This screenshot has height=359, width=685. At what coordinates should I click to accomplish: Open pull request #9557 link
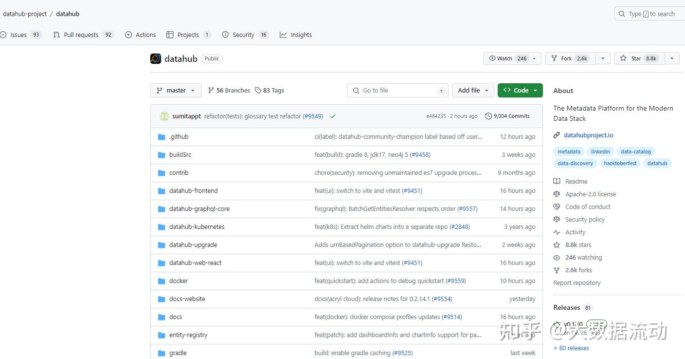467,209
